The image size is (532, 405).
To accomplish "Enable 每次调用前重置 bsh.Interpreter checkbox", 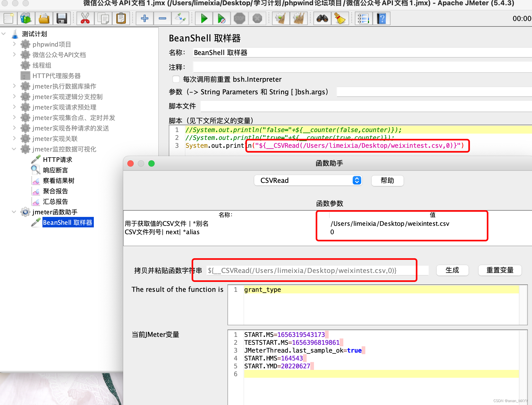I will click(176, 79).
